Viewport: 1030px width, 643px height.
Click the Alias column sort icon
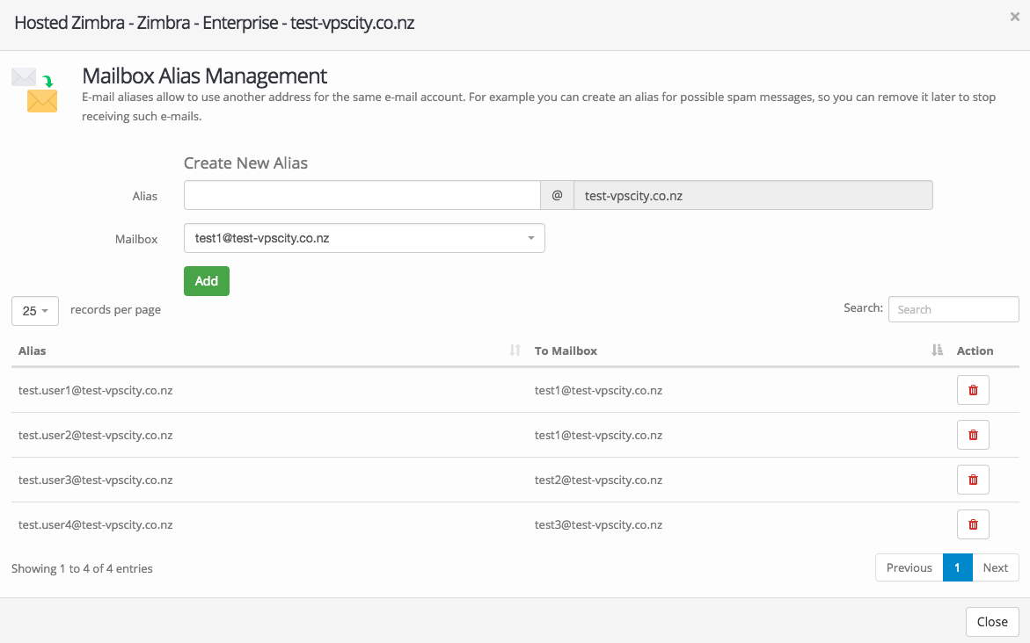click(515, 350)
